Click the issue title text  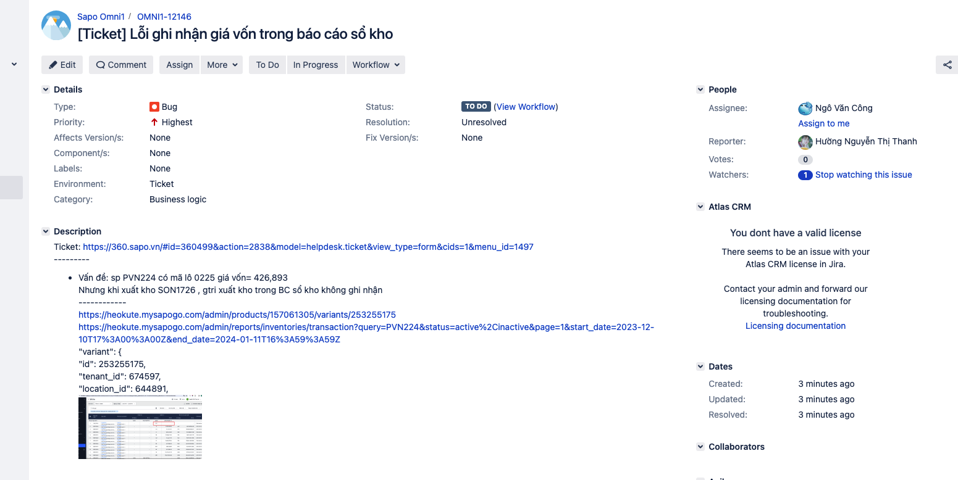click(235, 34)
